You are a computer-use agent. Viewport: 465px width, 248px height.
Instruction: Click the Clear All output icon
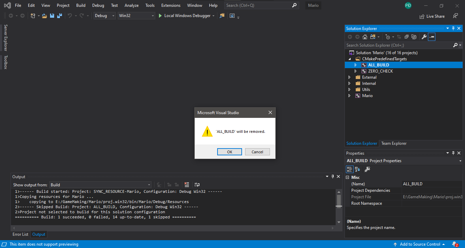(187, 185)
